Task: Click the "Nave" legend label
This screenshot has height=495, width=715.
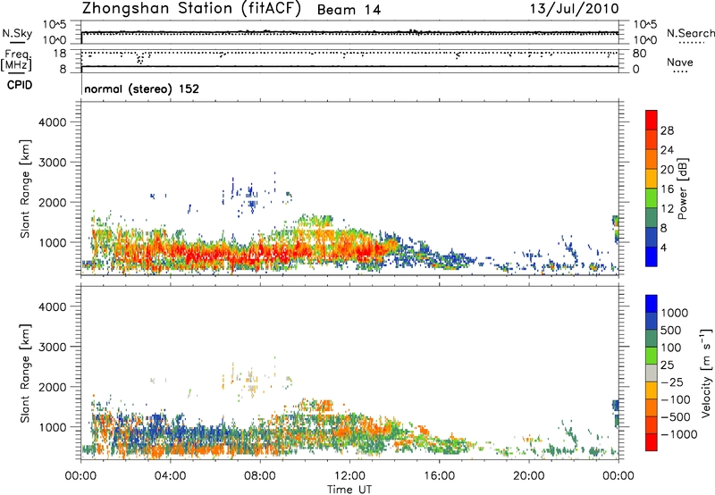Action: 680,63
